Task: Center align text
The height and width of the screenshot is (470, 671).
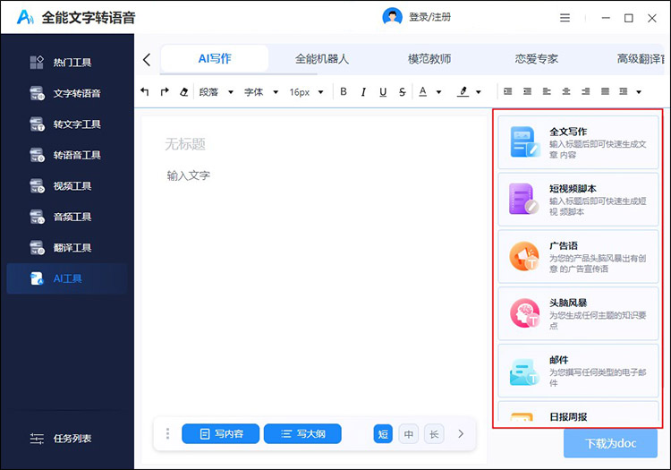Action: 566,91
